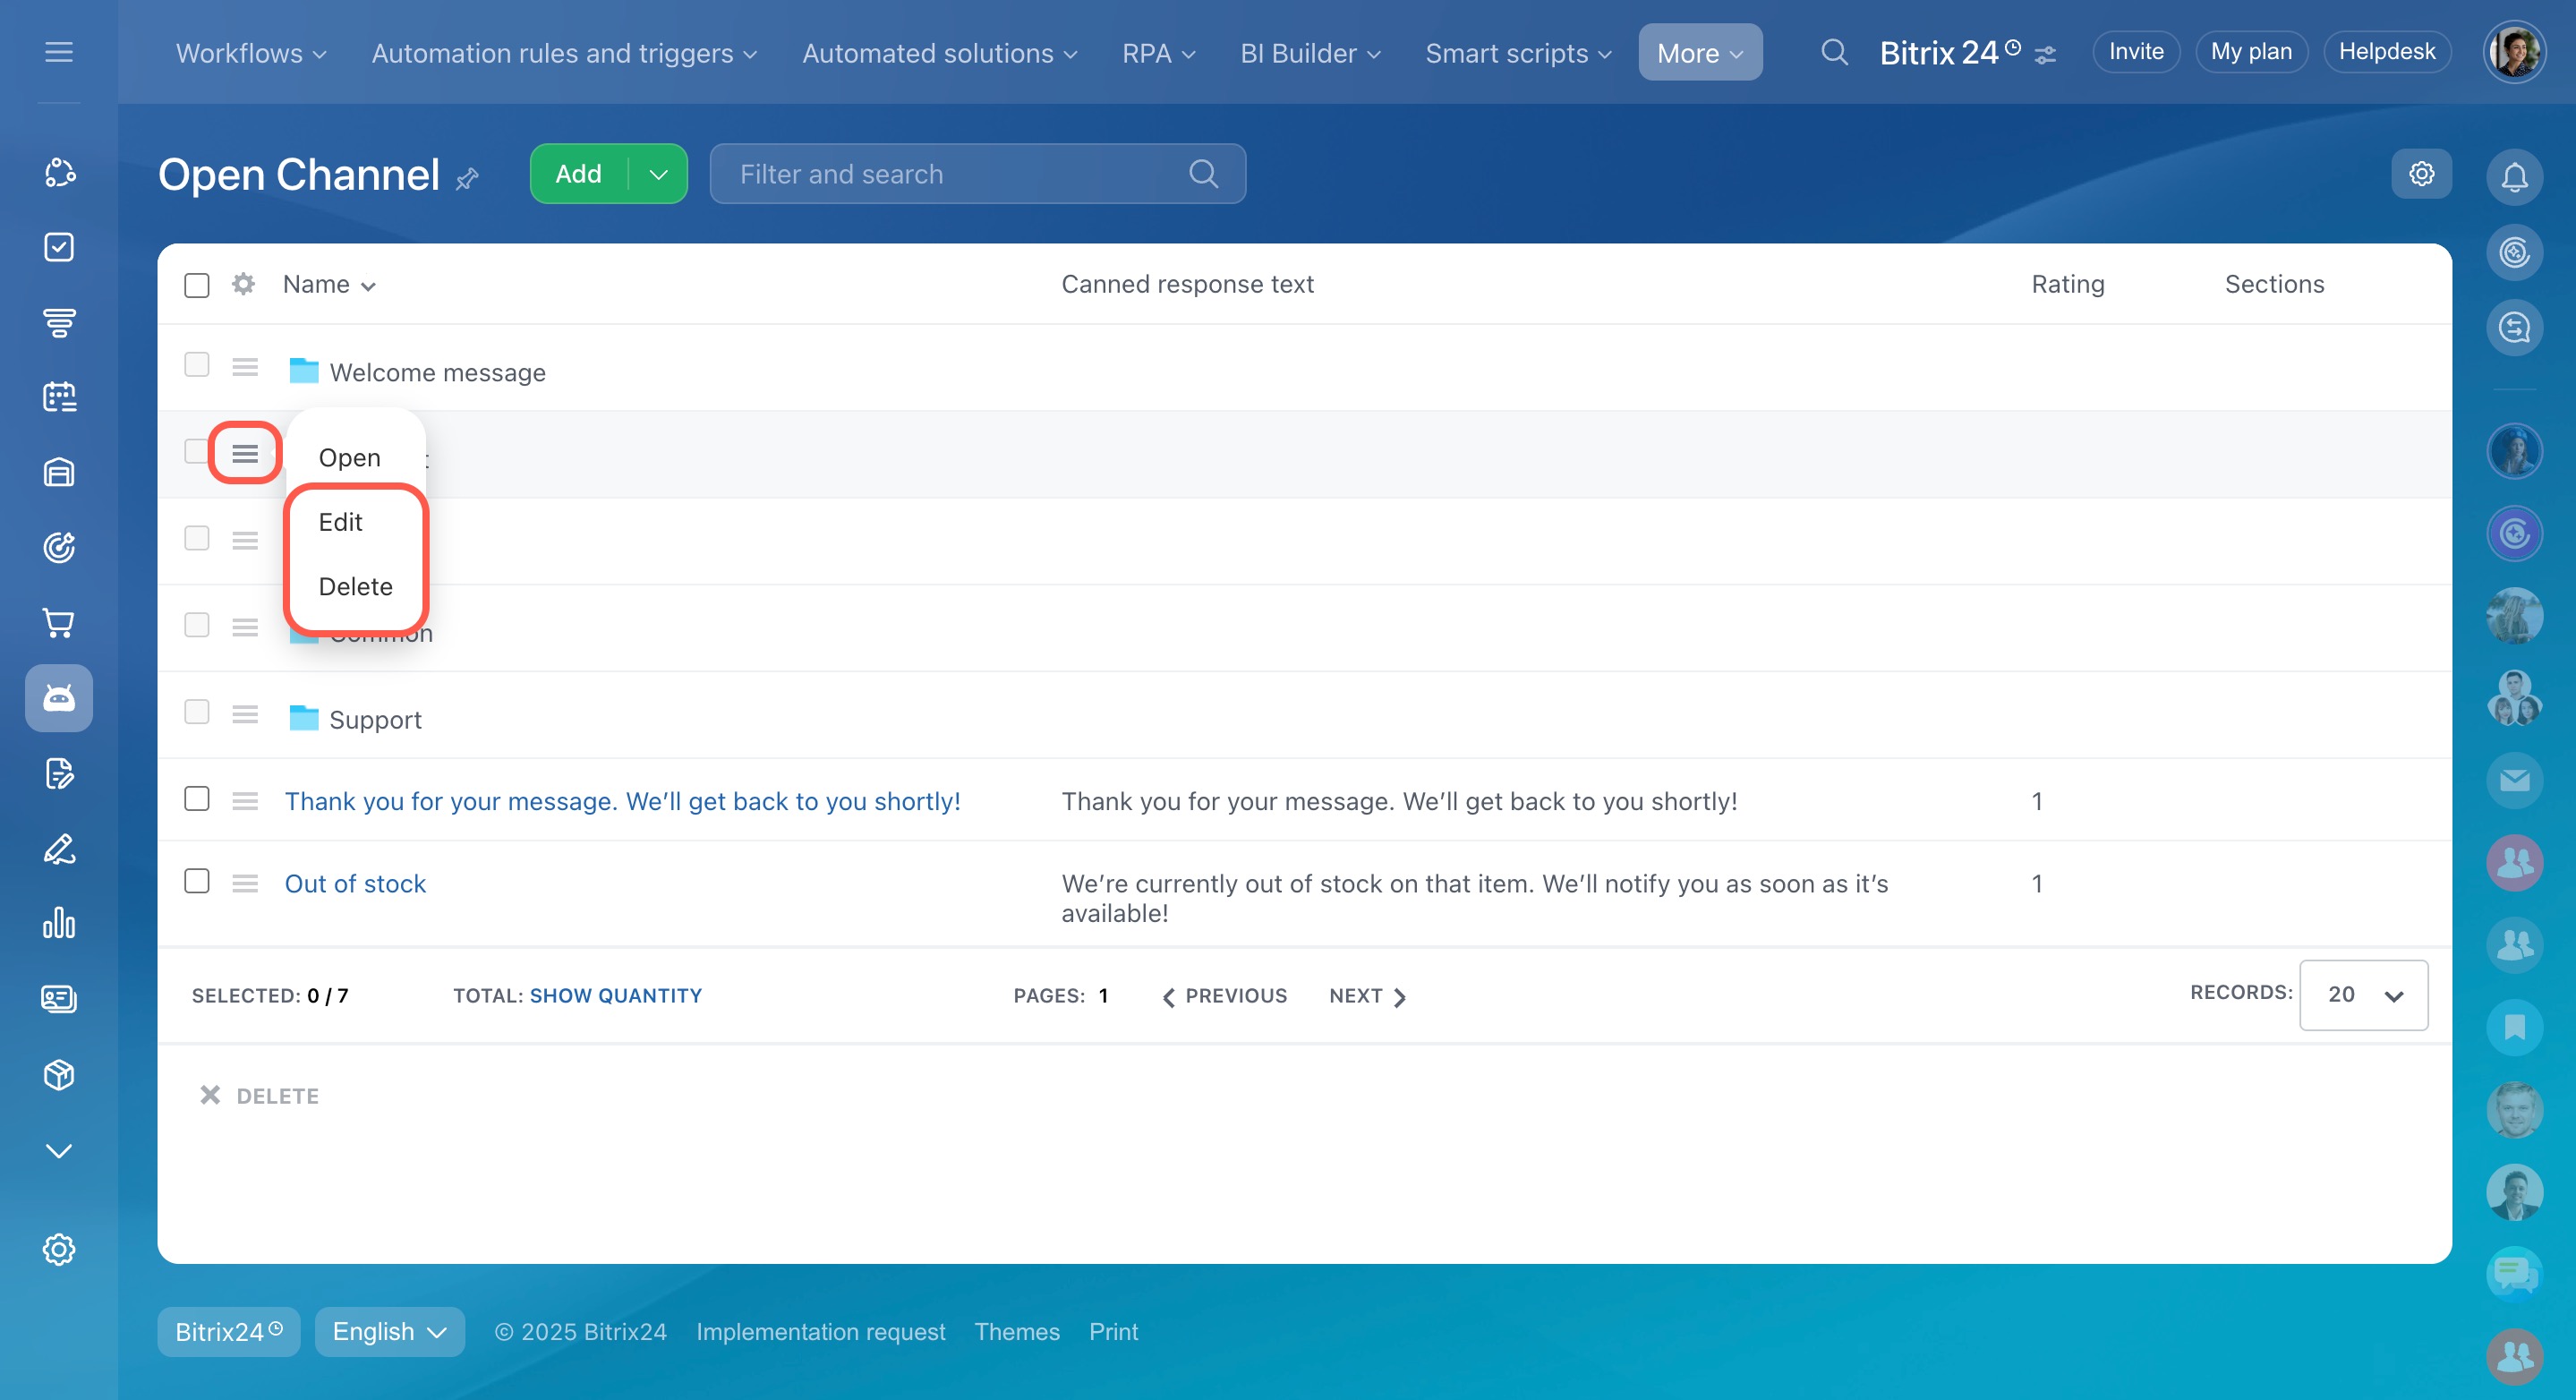The image size is (2576, 1400).
Task: Expand the Add button dropdown arrow
Action: click(x=658, y=174)
